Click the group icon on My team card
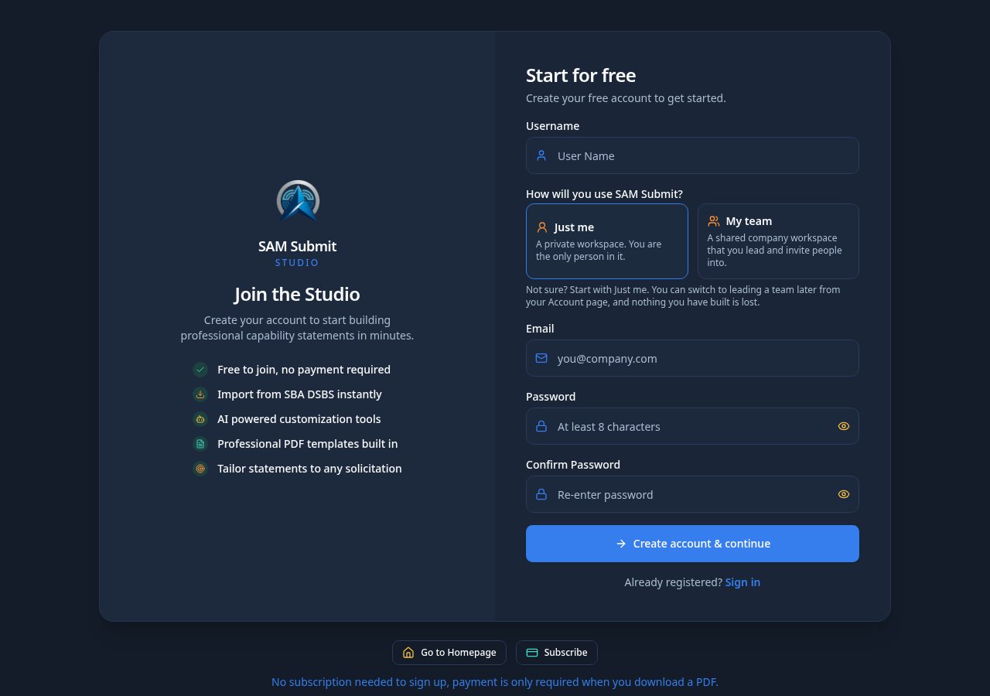This screenshot has height=696, width=990. click(714, 221)
